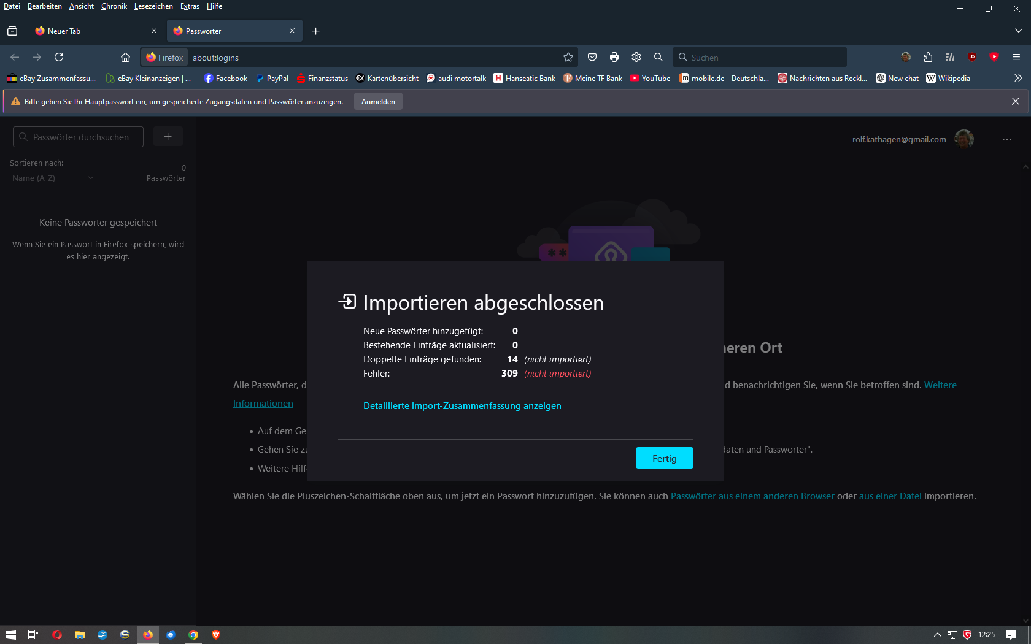This screenshot has height=644, width=1031.
Task: Open the audi motortalk bookmark
Action: [x=457, y=78]
